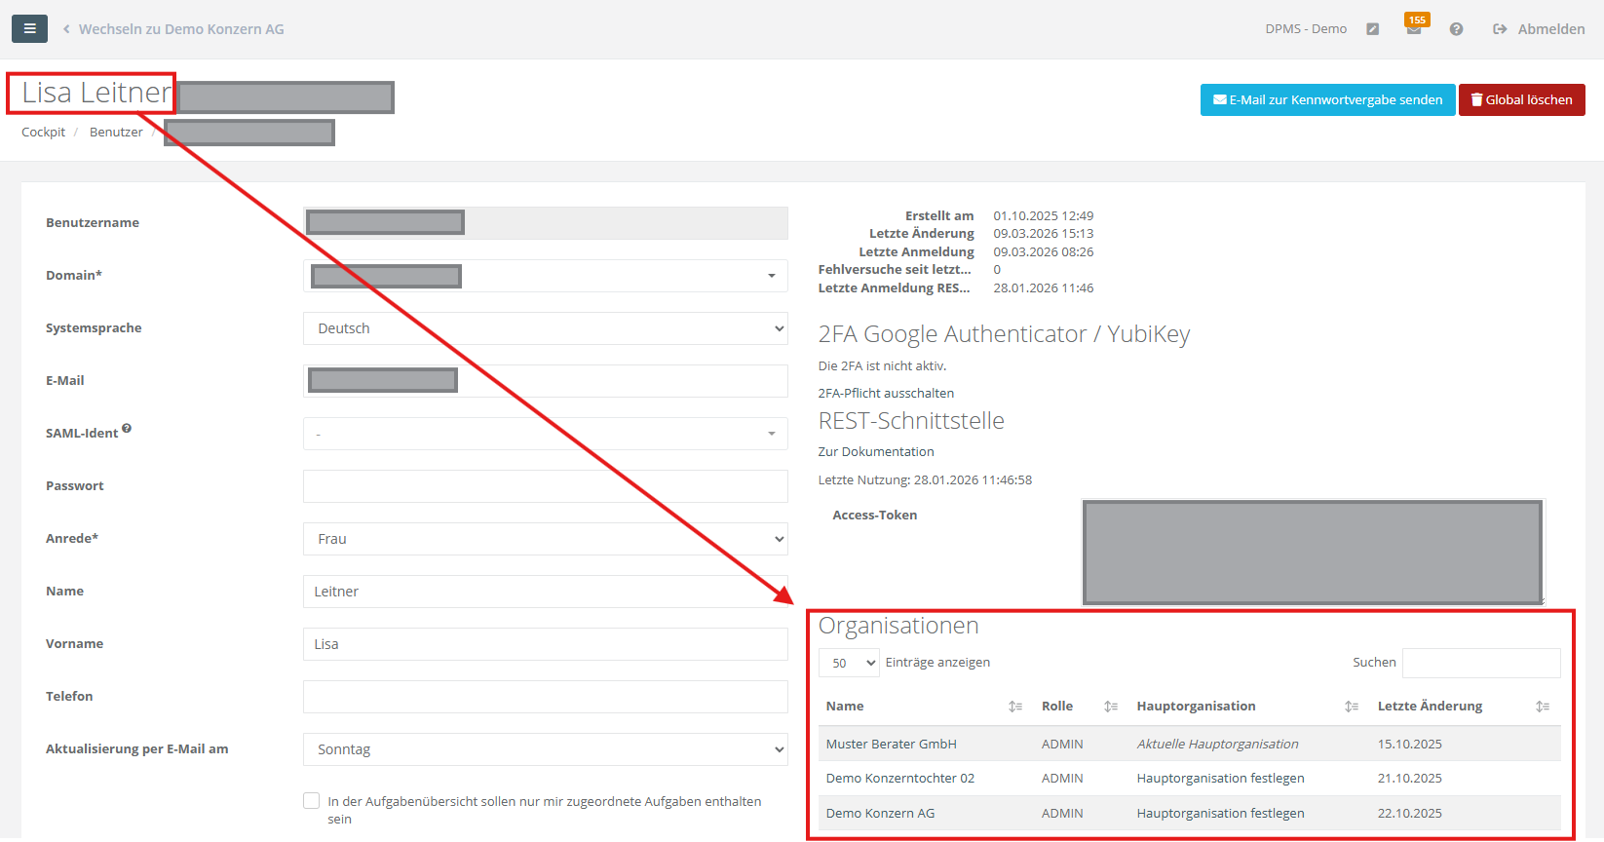Click the SAML-Ident info tooltip icon
Viewport: 1604px width, 842px height.
[x=127, y=429]
